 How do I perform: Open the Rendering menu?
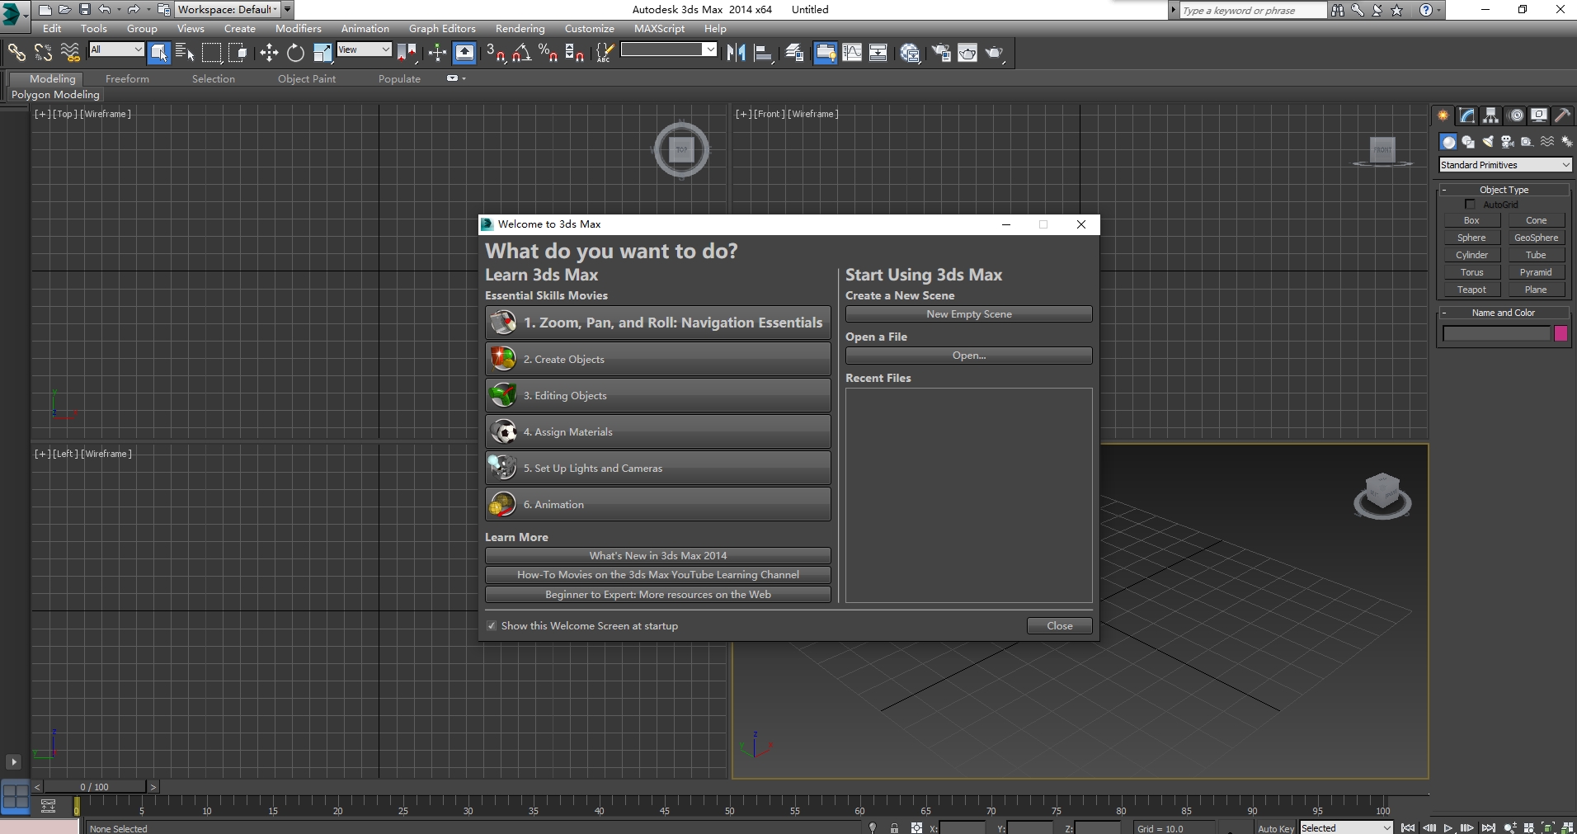(520, 28)
